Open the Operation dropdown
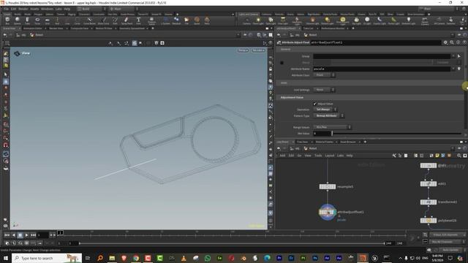The width and height of the screenshot is (468, 263). tap(325, 110)
